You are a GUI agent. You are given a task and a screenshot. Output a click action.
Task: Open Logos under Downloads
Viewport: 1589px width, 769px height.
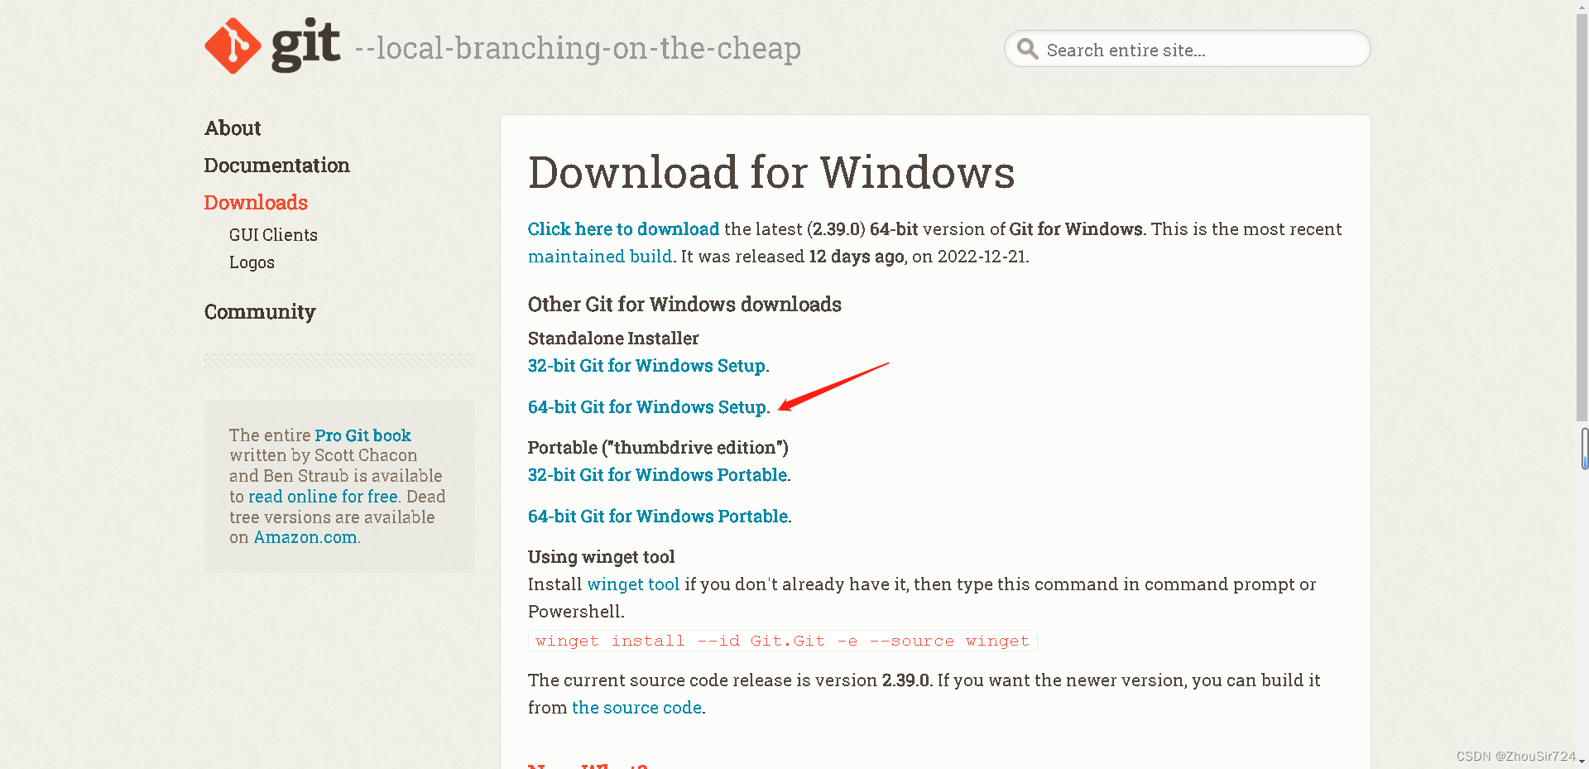click(252, 262)
